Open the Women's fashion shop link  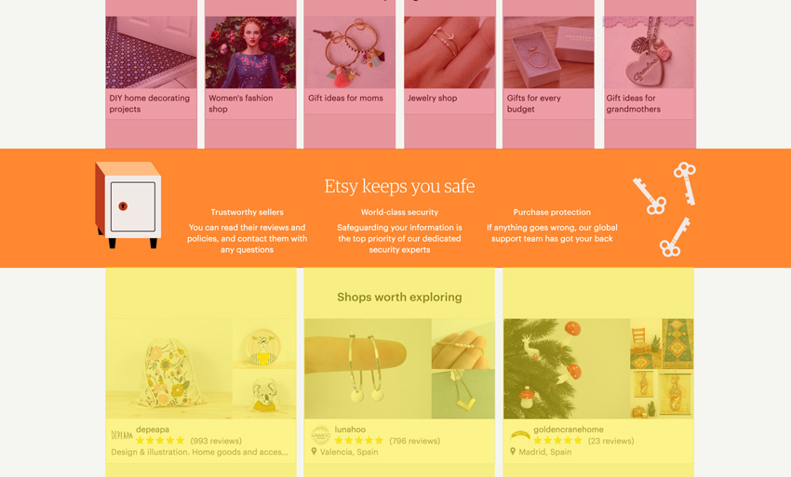(240, 103)
